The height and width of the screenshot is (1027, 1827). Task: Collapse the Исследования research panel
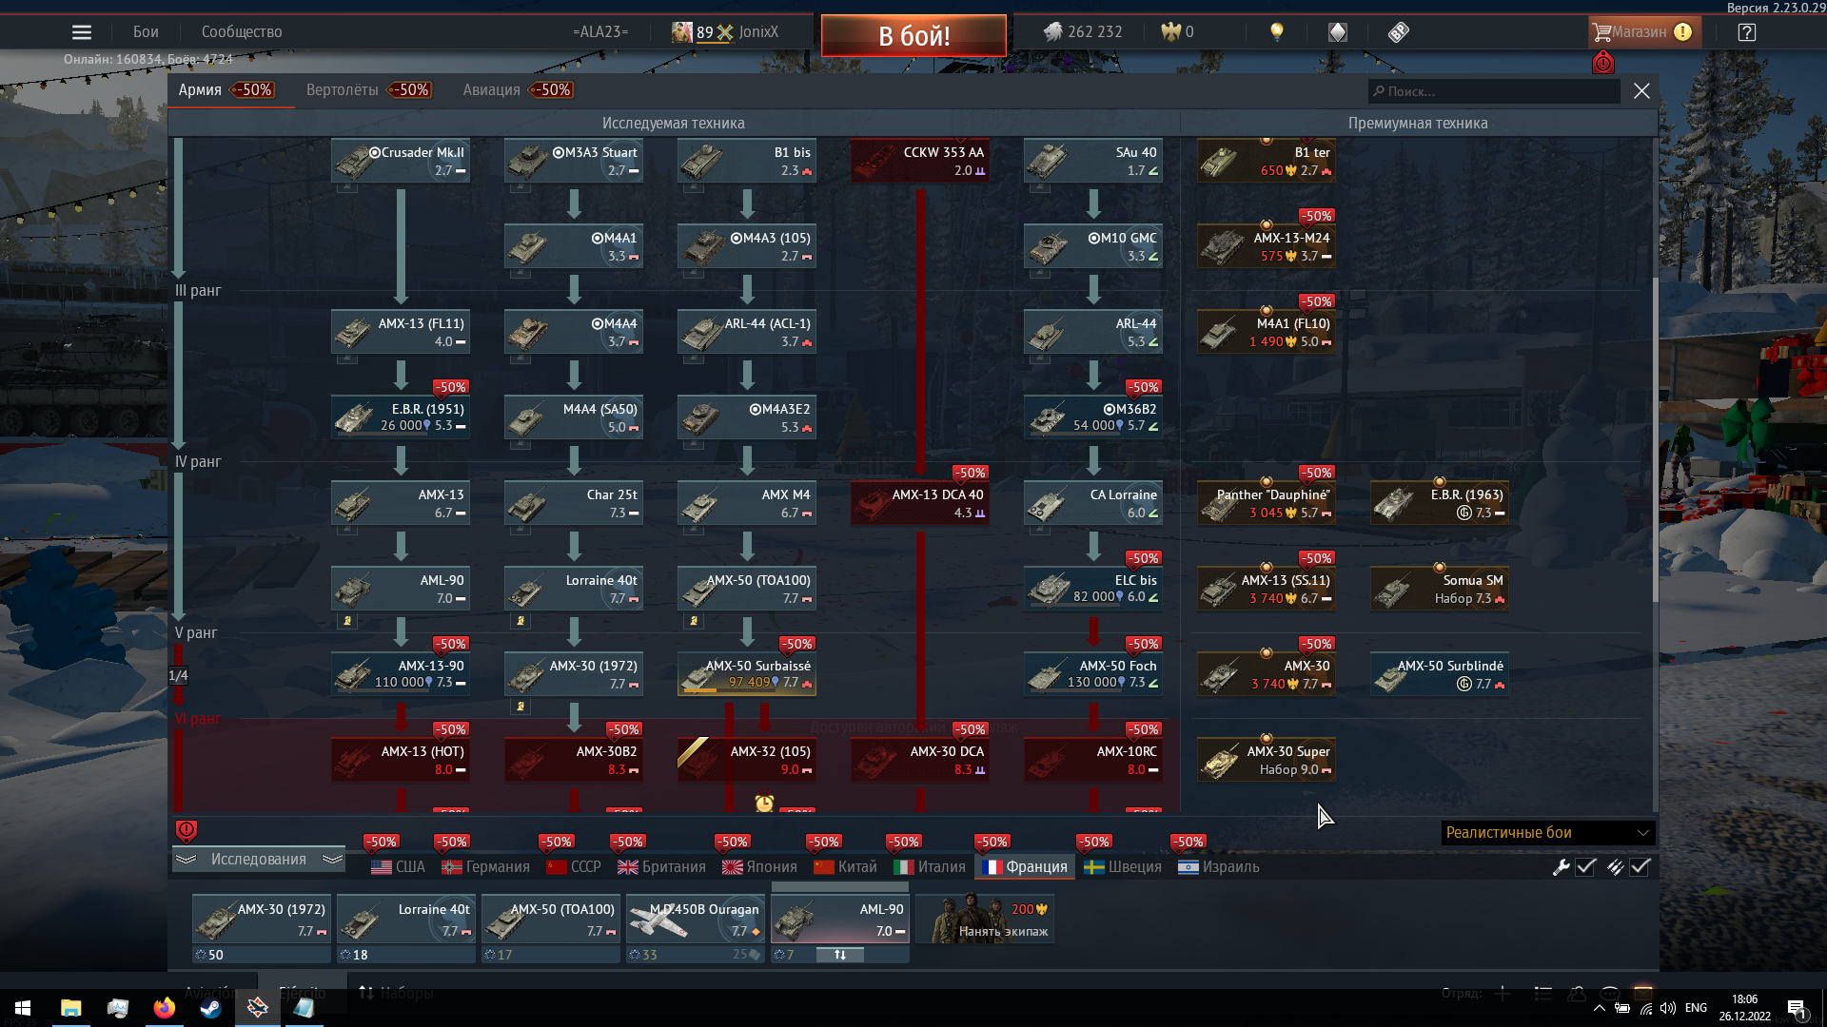coord(259,860)
